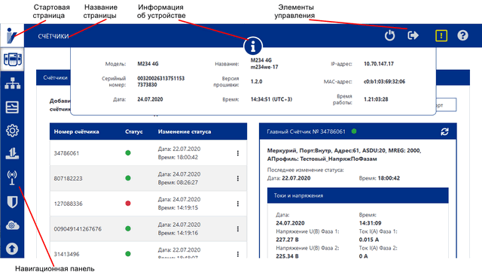The width and height of the screenshot is (482, 278).
Task: Open options menu for meter 34786061
Action: click(x=238, y=153)
